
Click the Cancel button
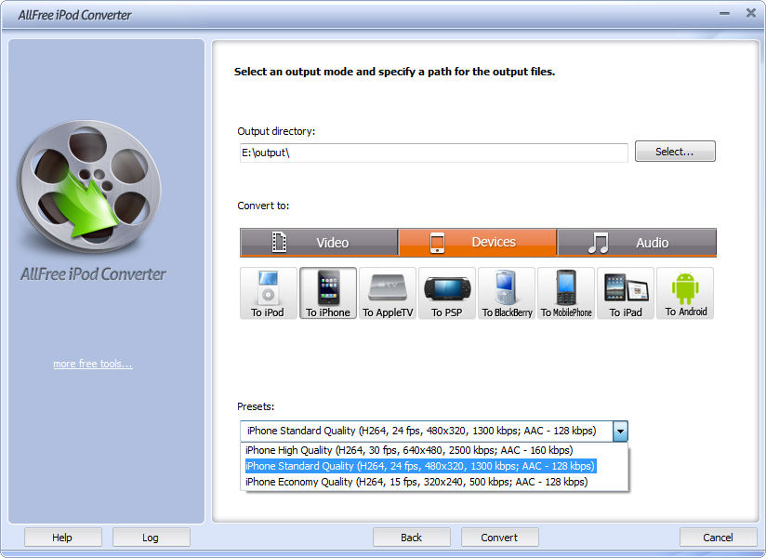click(x=718, y=538)
